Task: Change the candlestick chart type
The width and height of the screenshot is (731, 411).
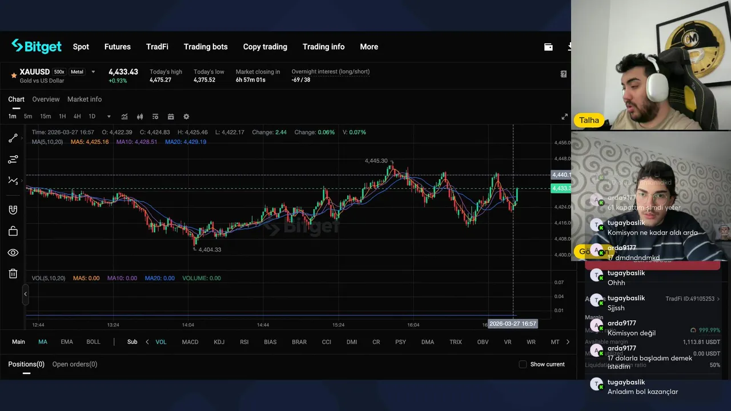Action: click(x=139, y=116)
